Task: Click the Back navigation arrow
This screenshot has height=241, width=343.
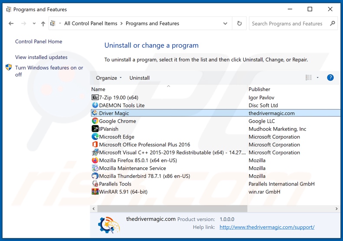Action: 11,24
